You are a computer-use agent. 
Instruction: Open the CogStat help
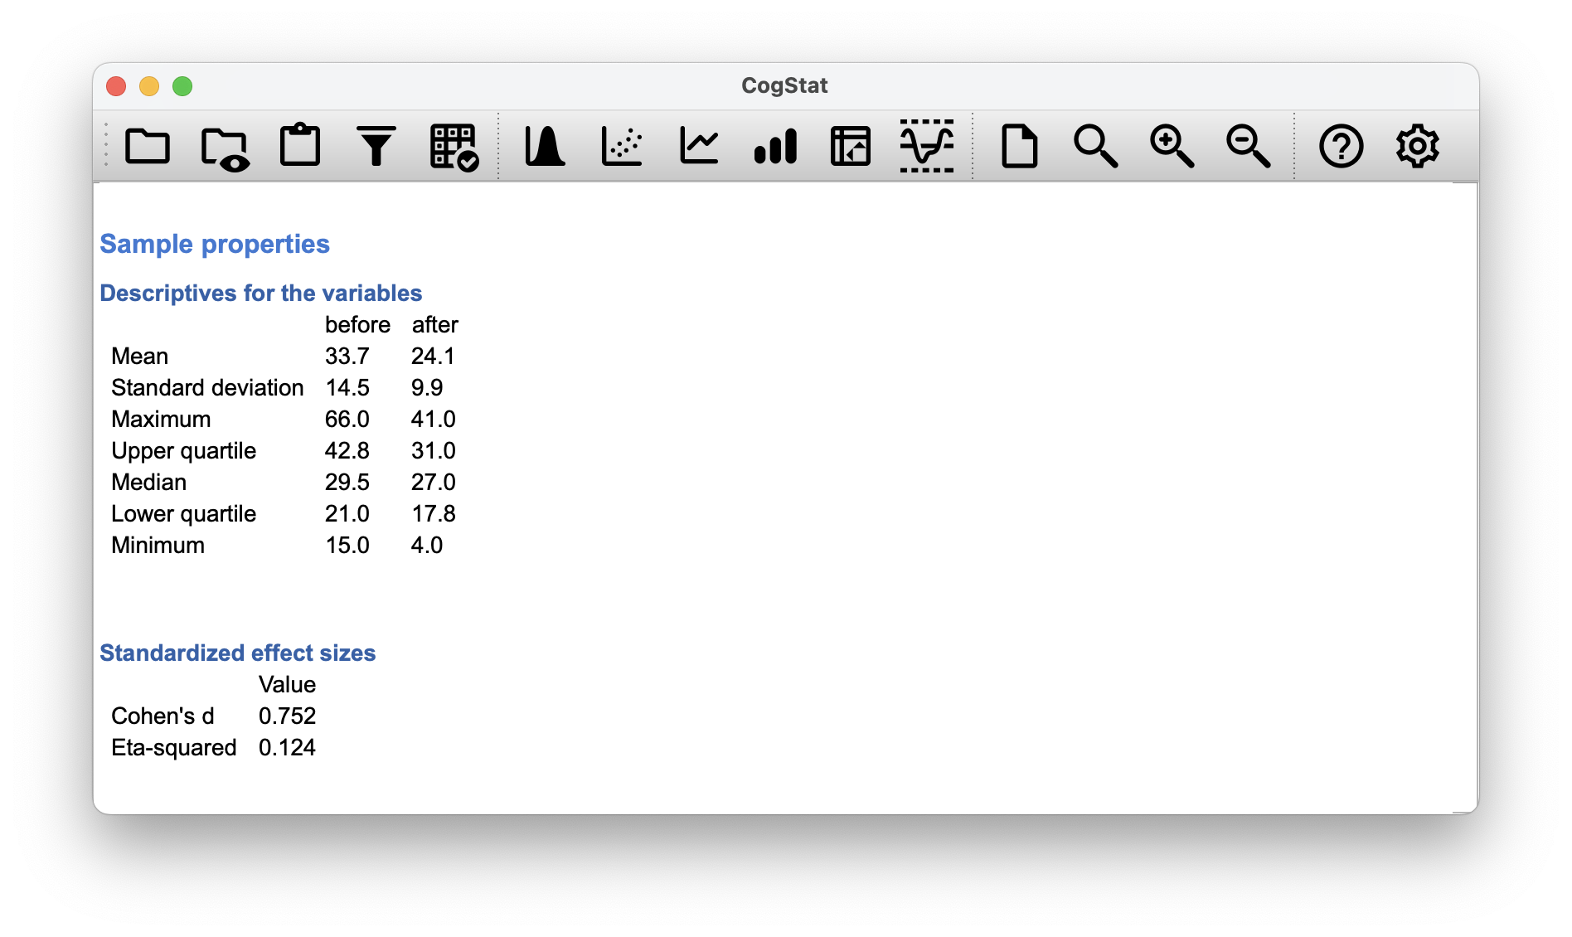[x=1342, y=146]
